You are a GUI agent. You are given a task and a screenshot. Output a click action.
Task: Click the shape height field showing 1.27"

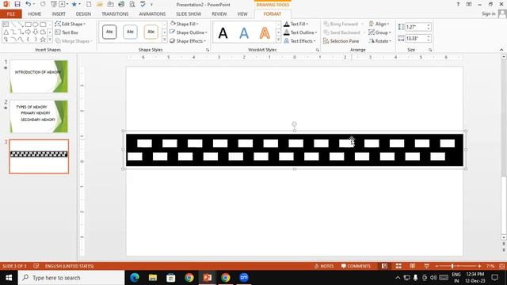pos(416,27)
